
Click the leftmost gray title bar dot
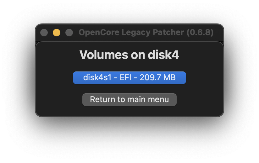pyautogui.click(x=44, y=33)
